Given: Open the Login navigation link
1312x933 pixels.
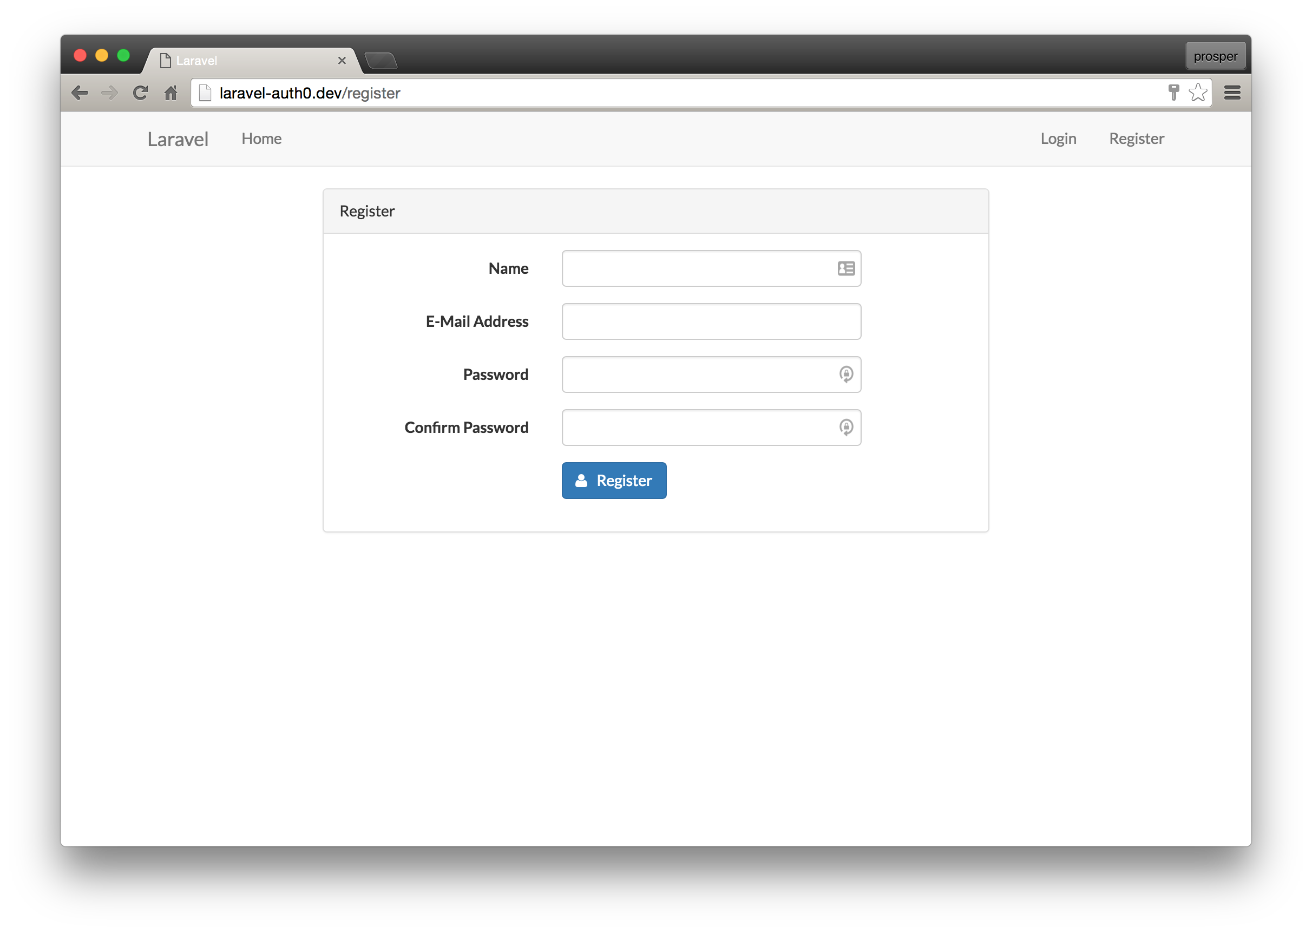Looking at the screenshot, I should (1058, 139).
